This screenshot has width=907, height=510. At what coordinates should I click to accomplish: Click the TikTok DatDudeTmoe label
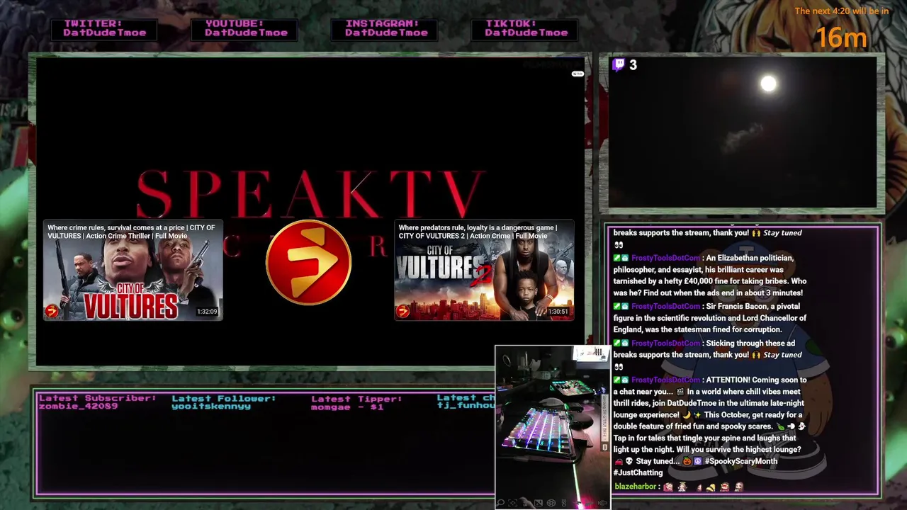(525, 28)
